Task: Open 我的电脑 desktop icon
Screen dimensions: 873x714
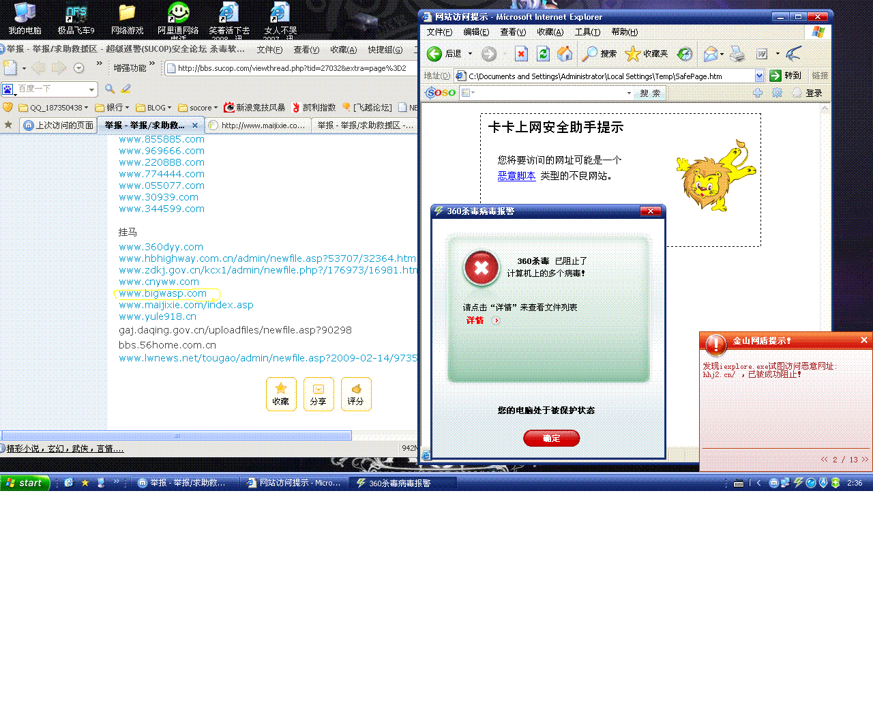Action: tap(25, 18)
